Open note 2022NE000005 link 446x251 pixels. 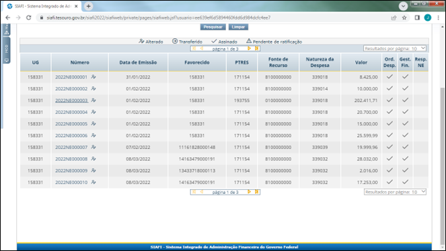point(71,124)
